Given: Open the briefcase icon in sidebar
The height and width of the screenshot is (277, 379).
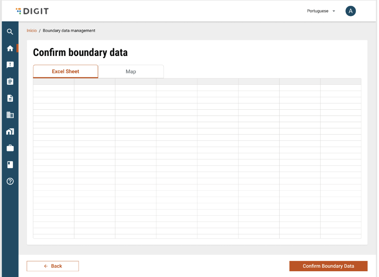Looking at the screenshot, I should (x=10, y=148).
